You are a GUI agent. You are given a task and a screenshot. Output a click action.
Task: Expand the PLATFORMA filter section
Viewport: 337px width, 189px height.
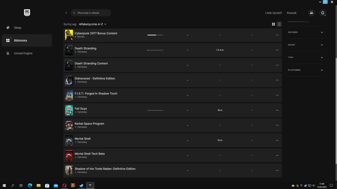pos(305,70)
